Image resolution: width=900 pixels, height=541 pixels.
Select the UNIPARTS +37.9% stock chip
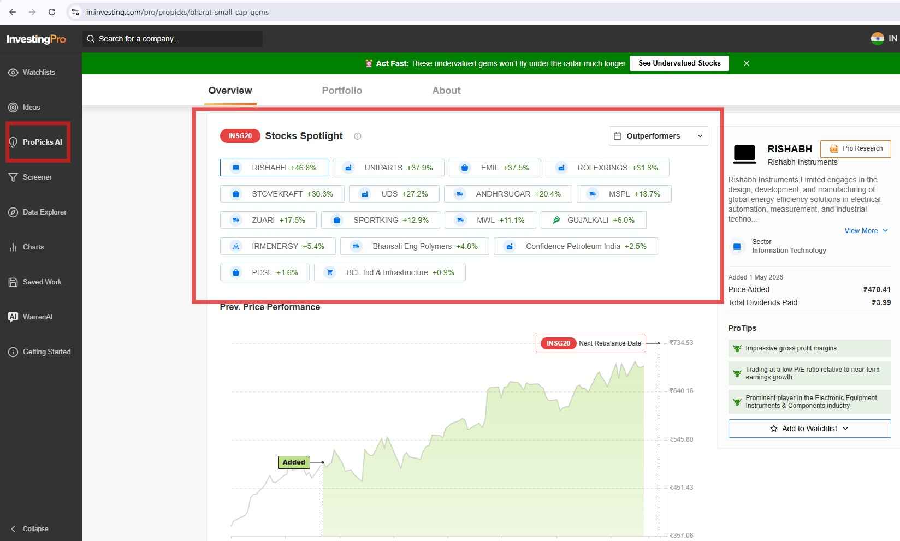pos(388,168)
